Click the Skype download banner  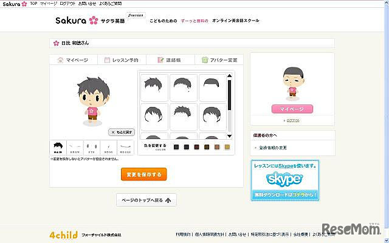pos(285,180)
